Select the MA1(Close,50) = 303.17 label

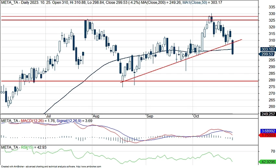click(202, 3)
